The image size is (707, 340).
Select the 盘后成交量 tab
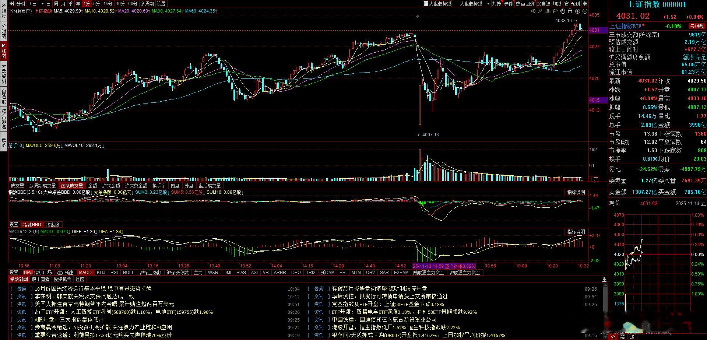pyautogui.click(x=210, y=186)
